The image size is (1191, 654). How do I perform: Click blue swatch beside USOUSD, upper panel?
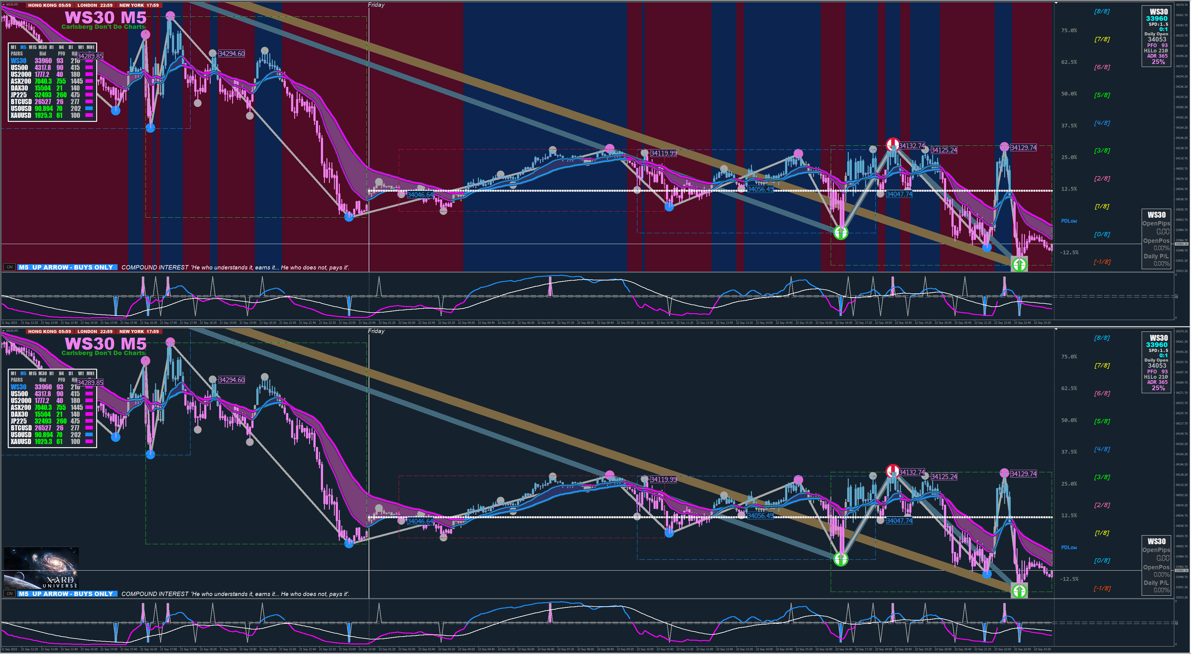pos(89,109)
